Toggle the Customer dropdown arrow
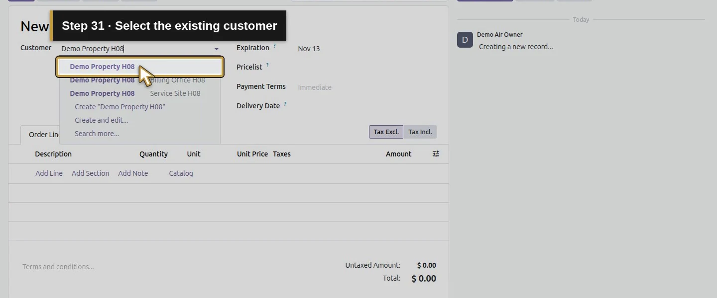Viewport: 717px width, 298px height. pyautogui.click(x=217, y=49)
